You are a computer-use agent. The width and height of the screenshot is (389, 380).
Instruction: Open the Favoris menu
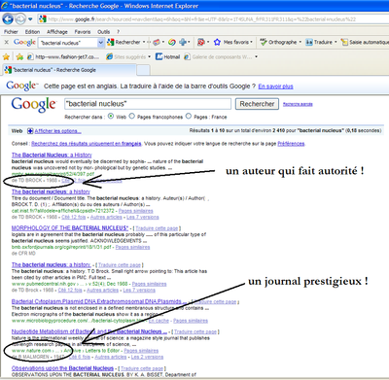(x=83, y=32)
